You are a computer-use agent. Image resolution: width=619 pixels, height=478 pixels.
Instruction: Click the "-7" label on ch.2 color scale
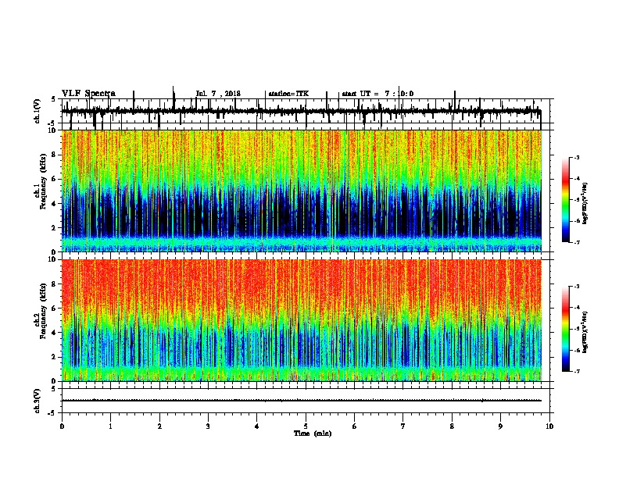(x=576, y=371)
